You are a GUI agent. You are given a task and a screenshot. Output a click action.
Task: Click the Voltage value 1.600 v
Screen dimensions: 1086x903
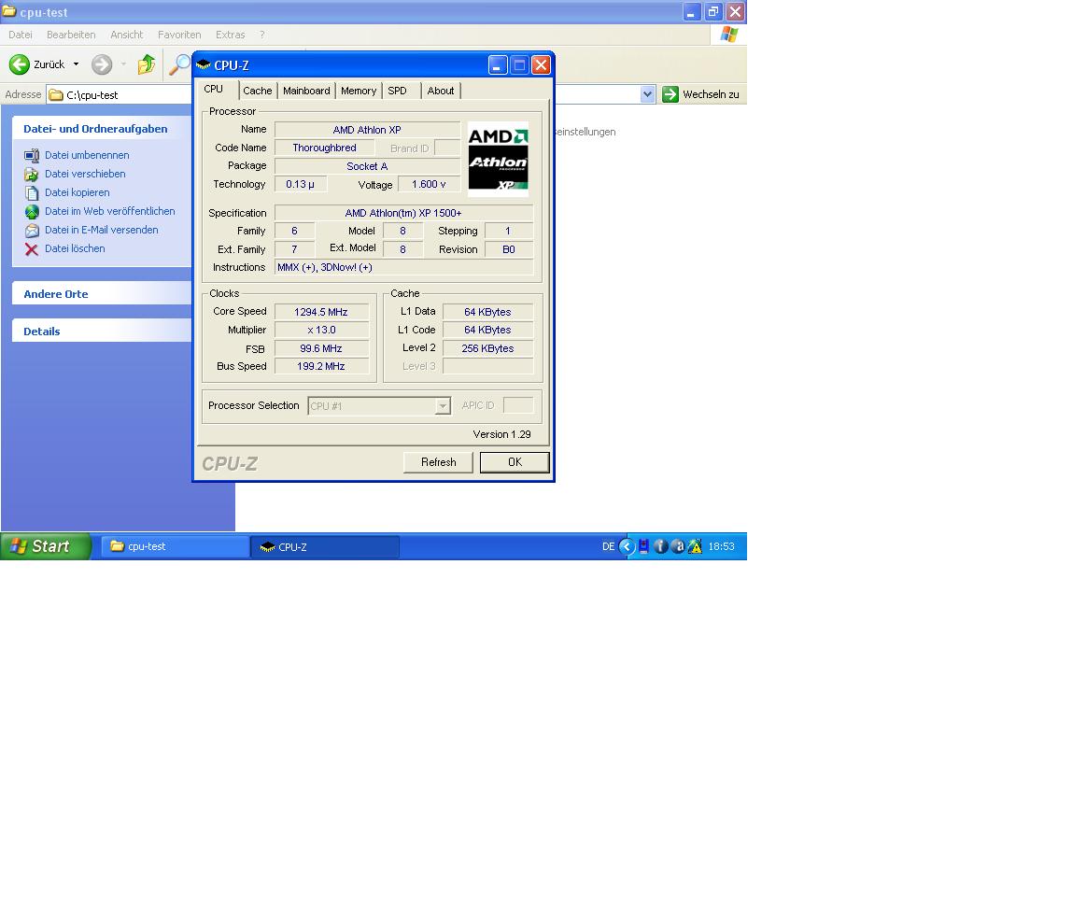(x=429, y=184)
